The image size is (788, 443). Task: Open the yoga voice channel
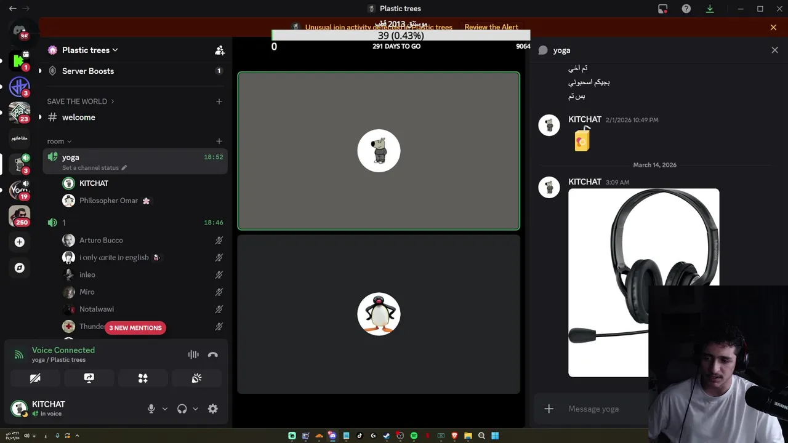(x=135, y=161)
